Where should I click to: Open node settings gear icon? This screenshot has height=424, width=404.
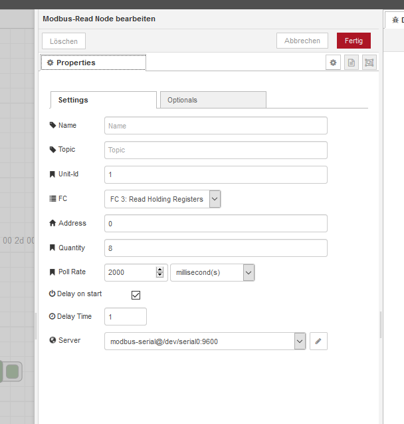(333, 63)
